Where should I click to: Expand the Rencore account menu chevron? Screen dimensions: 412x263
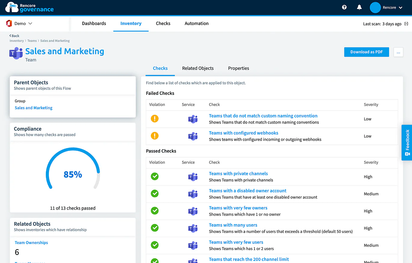[401, 8]
